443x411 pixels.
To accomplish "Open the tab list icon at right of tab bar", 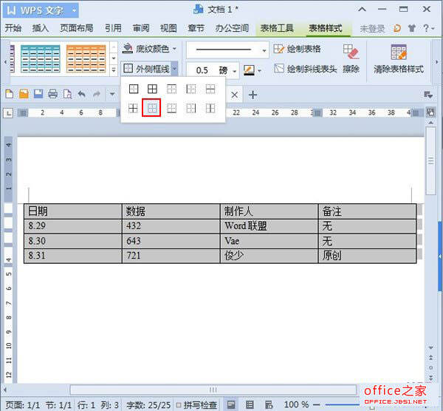I will click(x=428, y=95).
